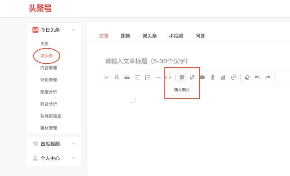Screen dimensions: 290x176
Task: Open 主页 in the sidebar
Action: [x=44, y=43]
